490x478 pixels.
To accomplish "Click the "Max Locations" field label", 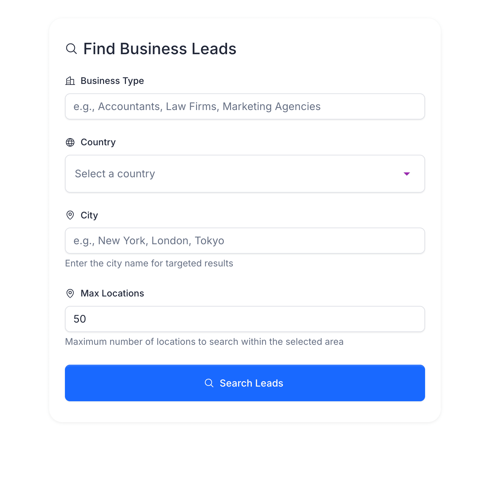I will tap(112, 293).
